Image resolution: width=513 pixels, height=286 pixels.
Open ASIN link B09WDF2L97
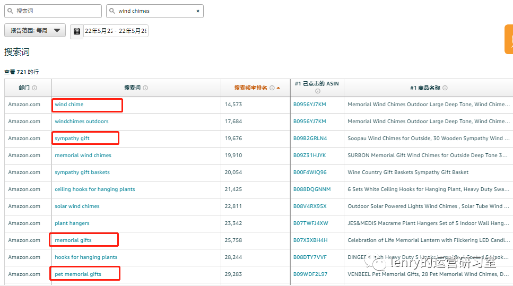[x=310, y=274]
